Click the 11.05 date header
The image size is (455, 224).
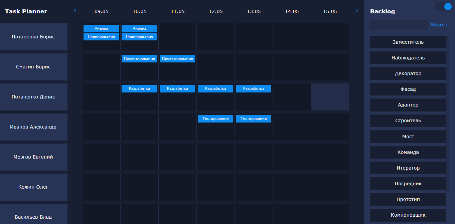[178, 11]
